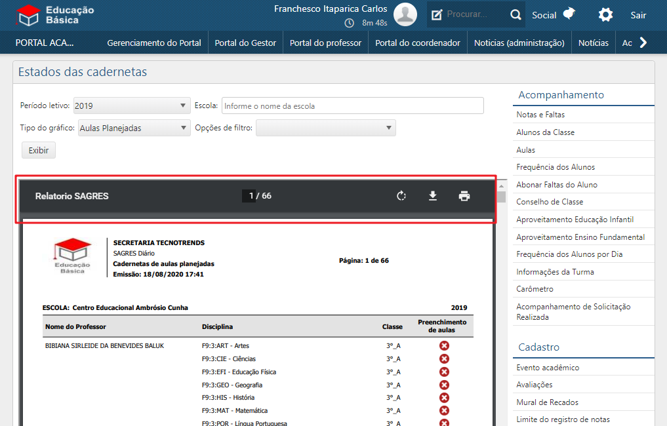Screen dimensions: 667x426
Task: Open Portal do professor menu
Action: pyautogui.click(x=325, y=43)
